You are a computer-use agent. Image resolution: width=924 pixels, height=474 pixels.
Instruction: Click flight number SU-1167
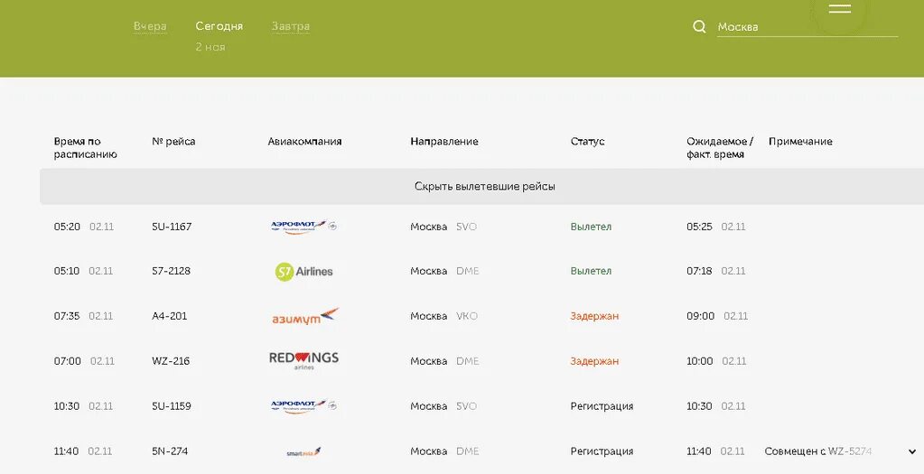pyautogui.click(x=172, y=227)
